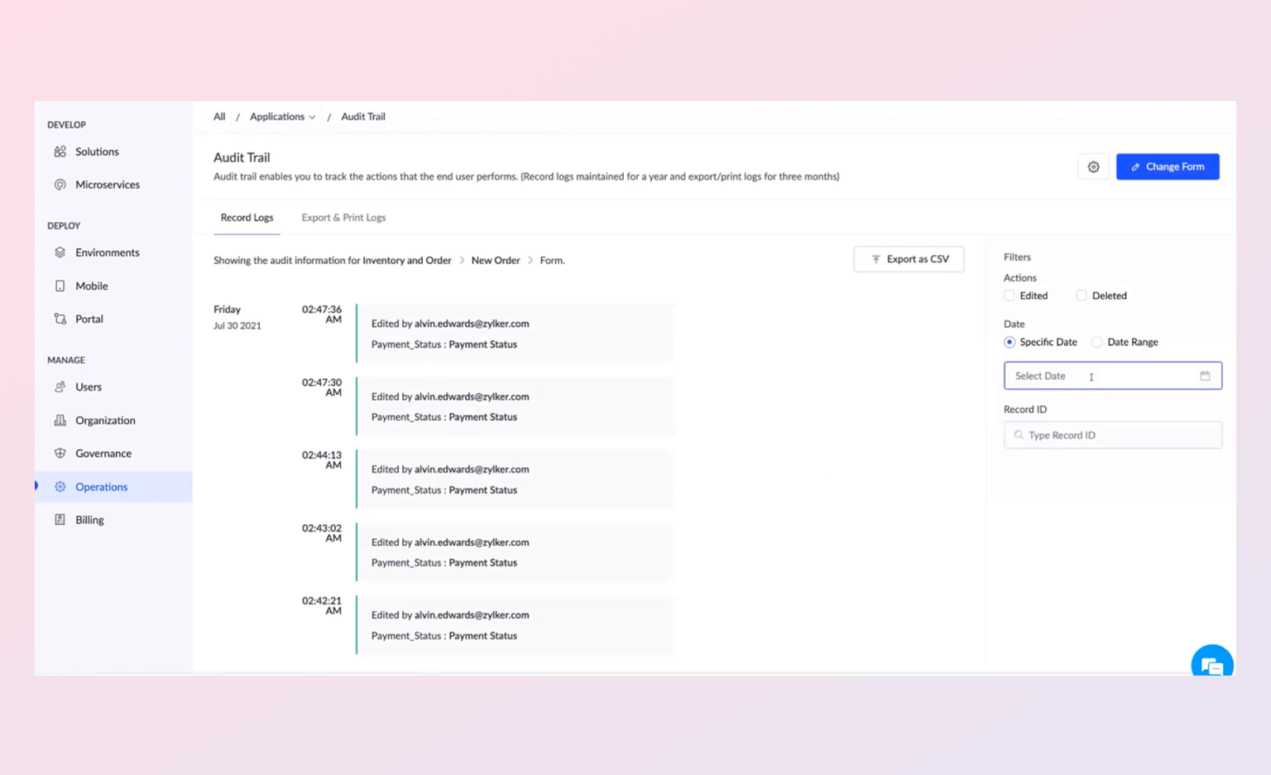This screenshot has width=1271, height=775.
Task: Switch to Export & Print Logs tab
Action: point(343,218)
